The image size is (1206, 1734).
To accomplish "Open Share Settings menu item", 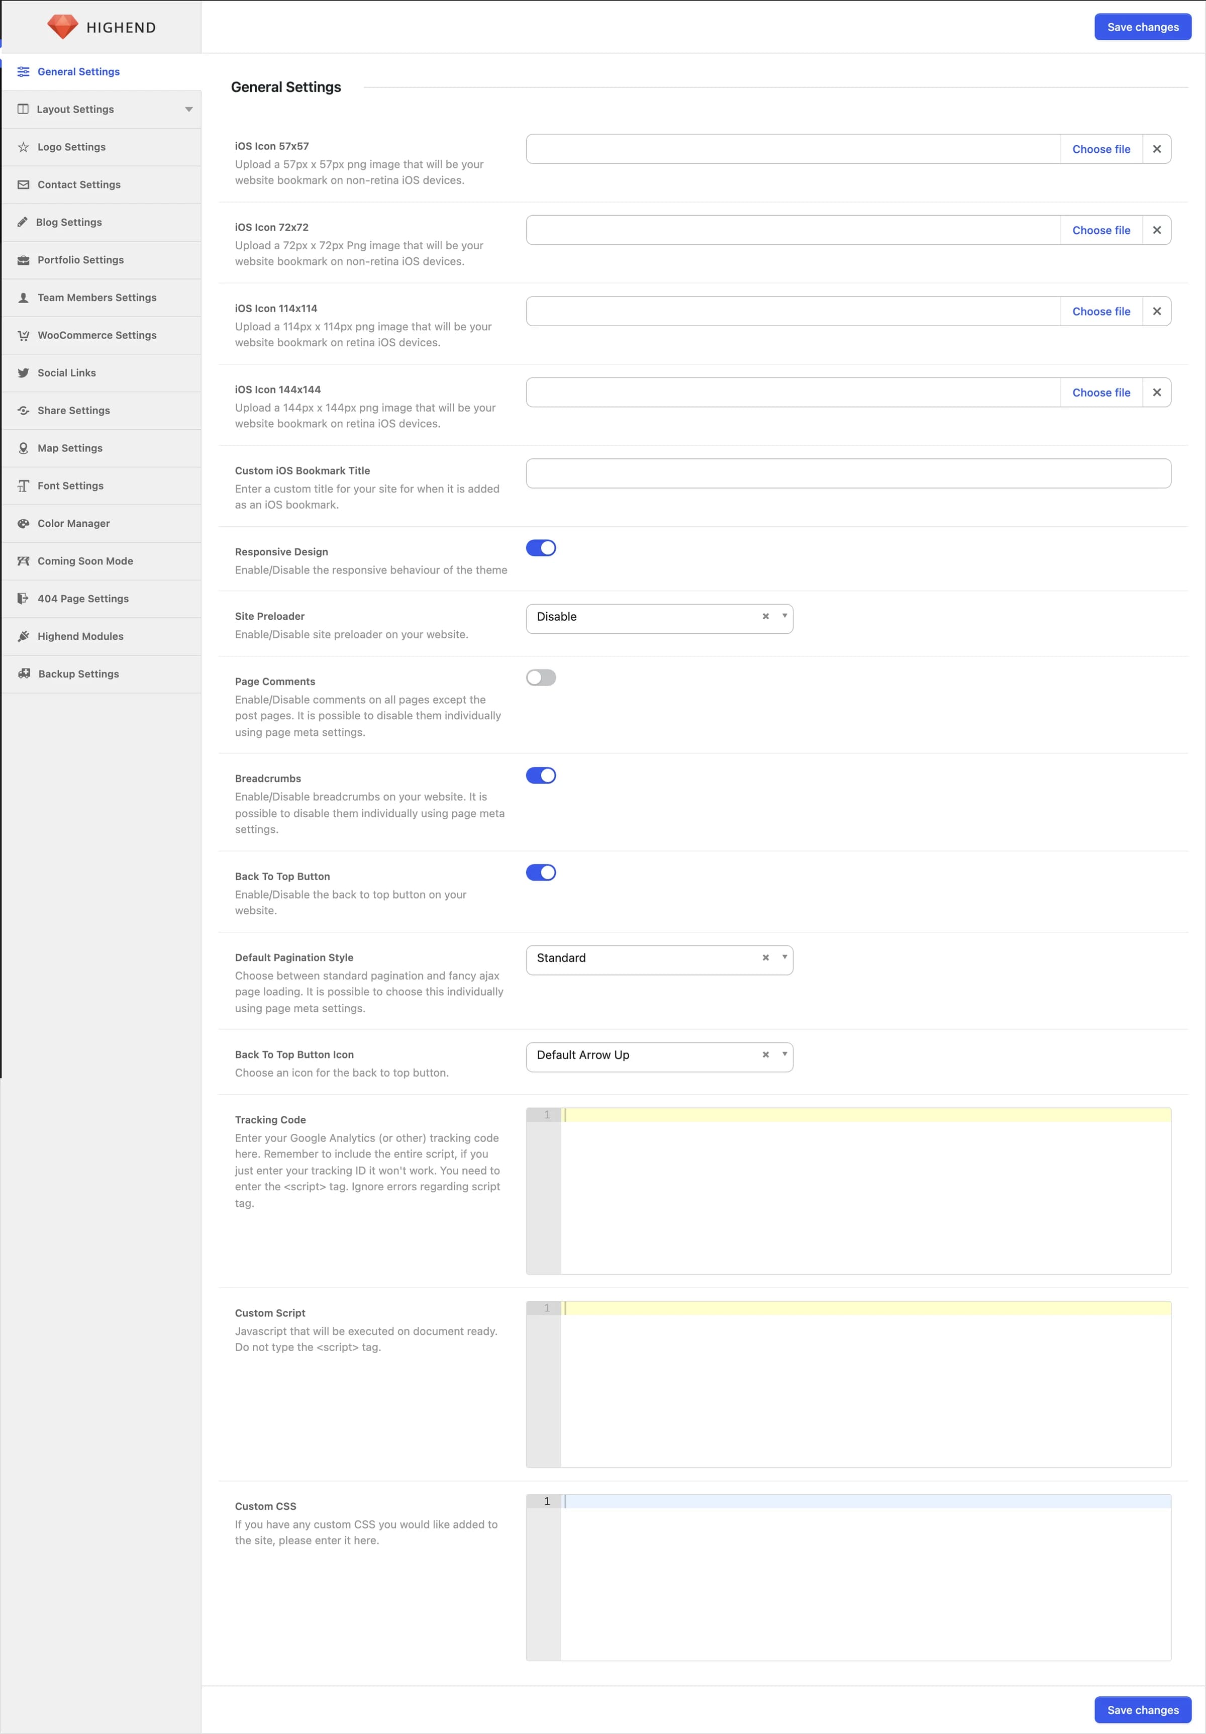I will click(x=101, y=411).
